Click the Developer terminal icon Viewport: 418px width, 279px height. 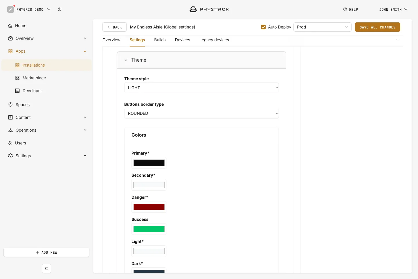tap(17, 91)
